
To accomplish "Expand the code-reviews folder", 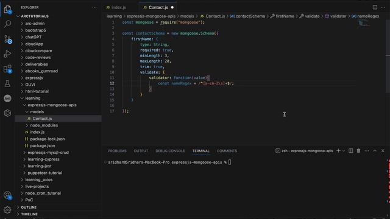I will (58, 57).
